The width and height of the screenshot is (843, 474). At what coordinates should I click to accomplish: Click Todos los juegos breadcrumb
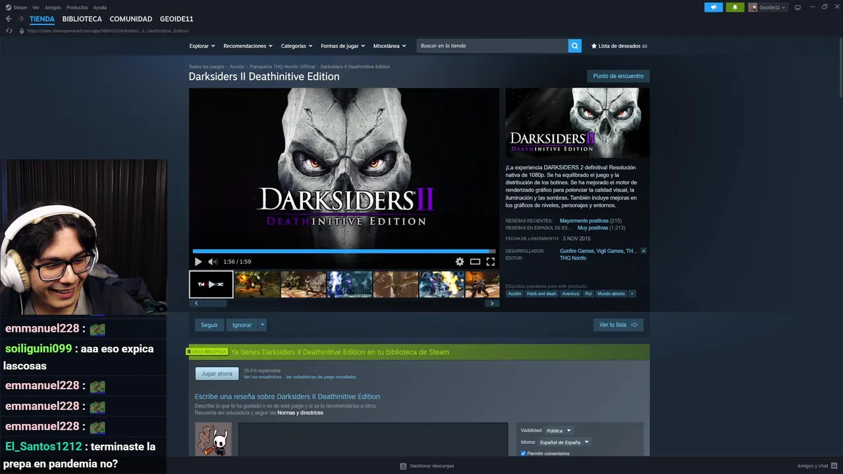tap(206, 66)
